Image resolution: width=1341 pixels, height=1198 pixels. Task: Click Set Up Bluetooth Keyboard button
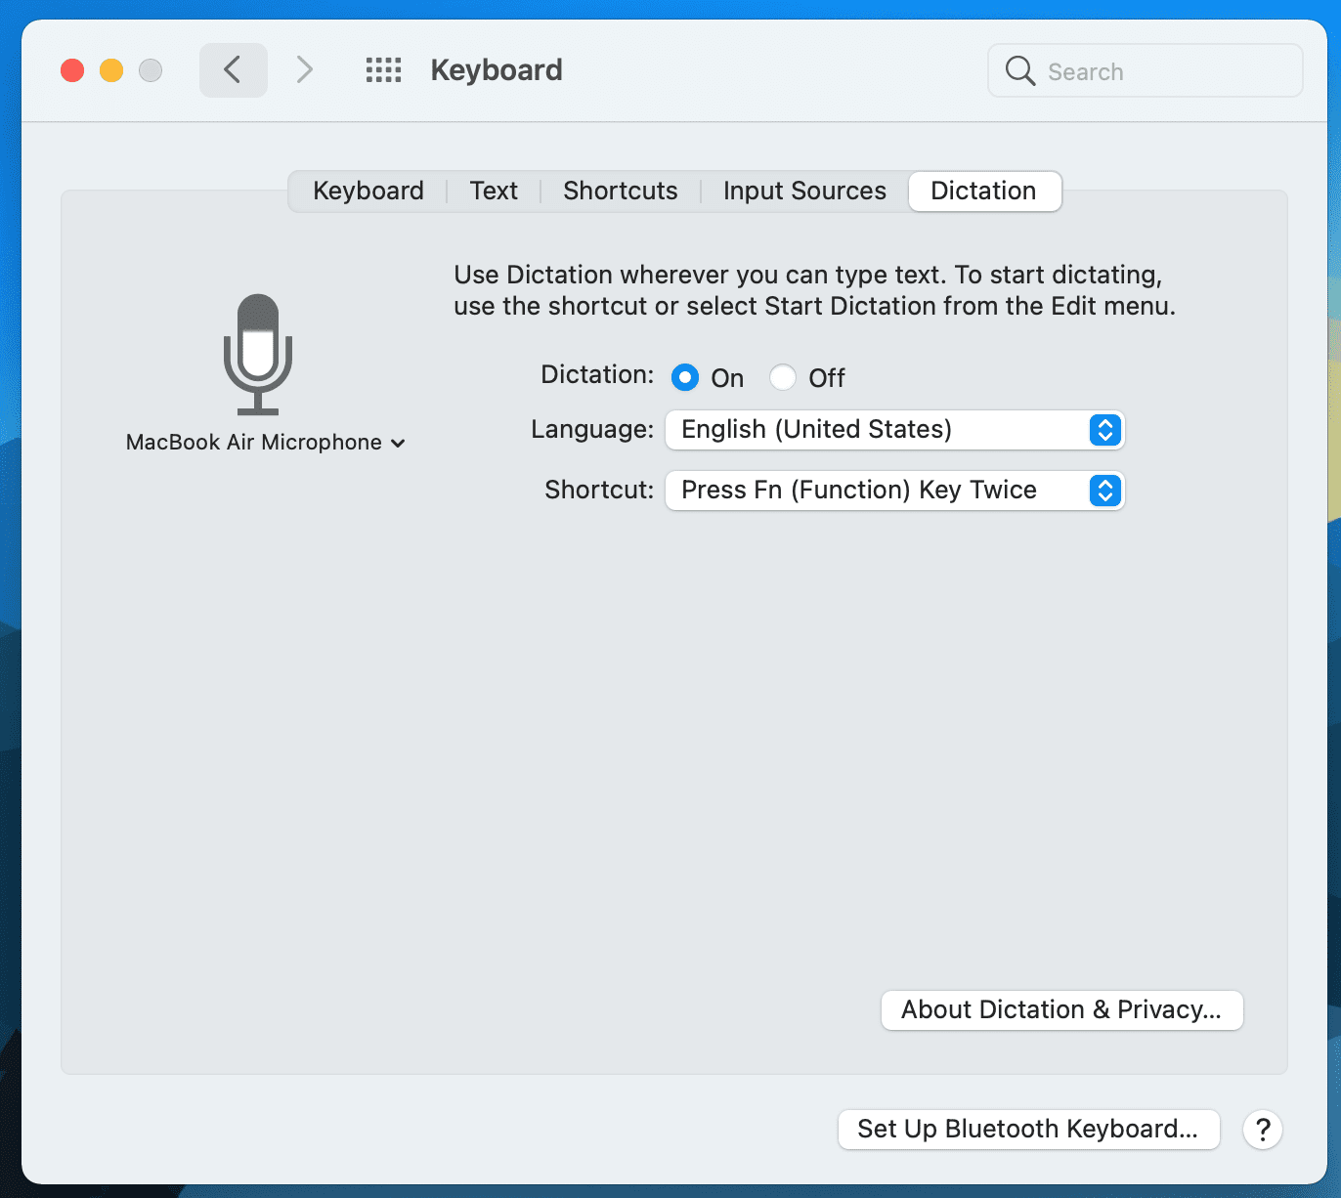pos(1028,1130)
